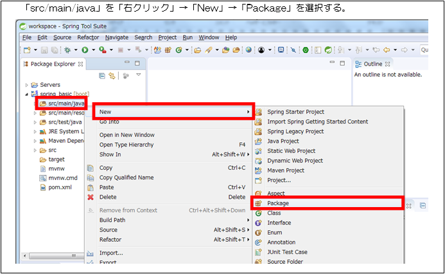The height and width of the screenshot is (274, 445).
Task: Expand the src/test/java source folder
Action: (35, 122)
